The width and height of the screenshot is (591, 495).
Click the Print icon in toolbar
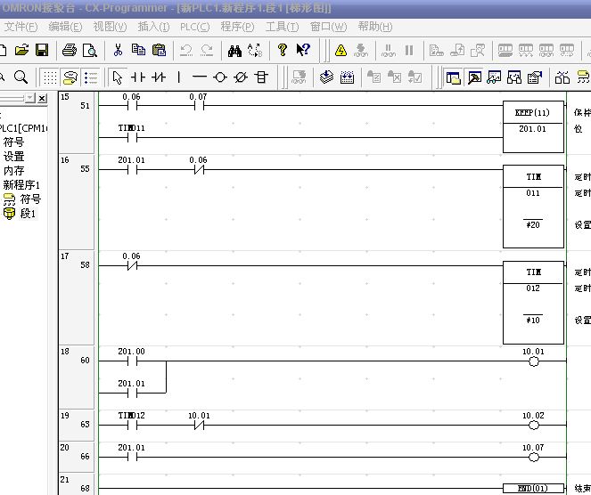click(70, 51)
